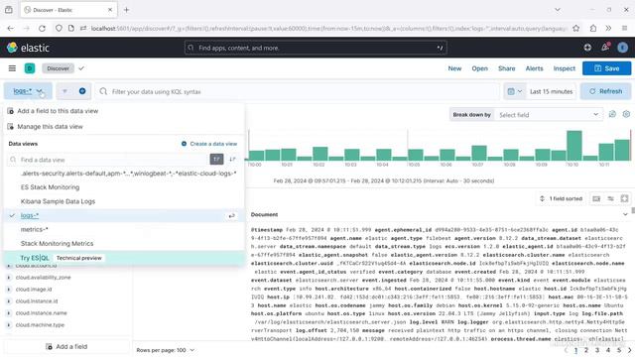Open the newsfeed notifications icon
The image size is (635, 357).
pos(605,48)
